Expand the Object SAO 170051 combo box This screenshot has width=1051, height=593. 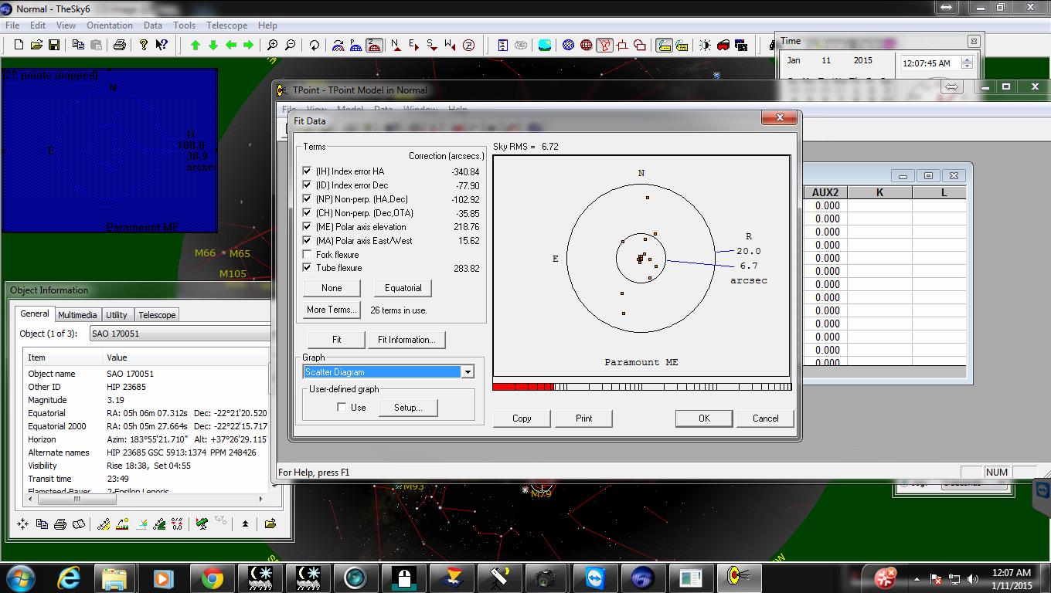[x=180, y=334]
